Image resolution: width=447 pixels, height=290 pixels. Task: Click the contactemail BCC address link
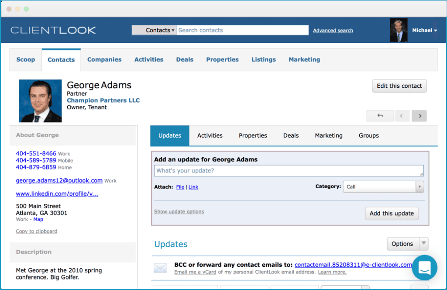(x=353, y=265)
